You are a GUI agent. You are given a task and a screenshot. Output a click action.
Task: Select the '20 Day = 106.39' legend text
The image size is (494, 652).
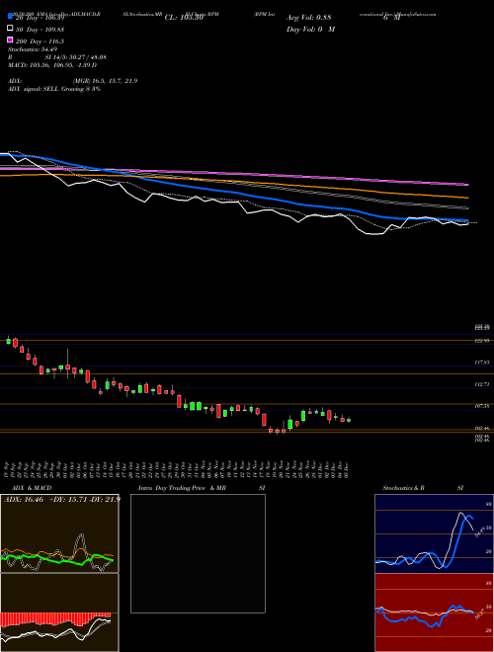pos(41,18)
